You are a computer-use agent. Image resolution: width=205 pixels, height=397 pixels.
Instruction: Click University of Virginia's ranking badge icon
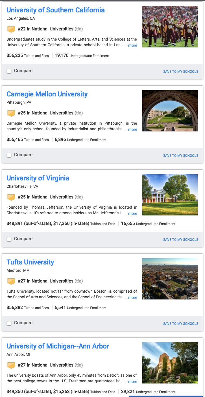tap(11, 197)
